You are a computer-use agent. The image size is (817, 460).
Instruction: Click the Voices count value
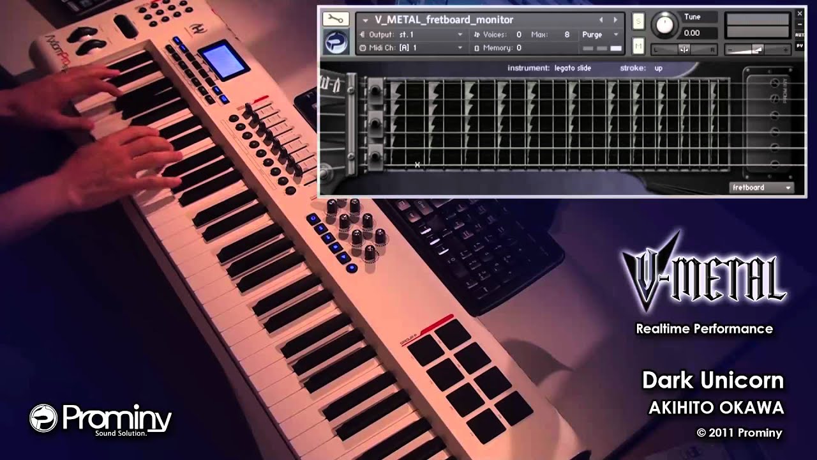pos(518,34)
